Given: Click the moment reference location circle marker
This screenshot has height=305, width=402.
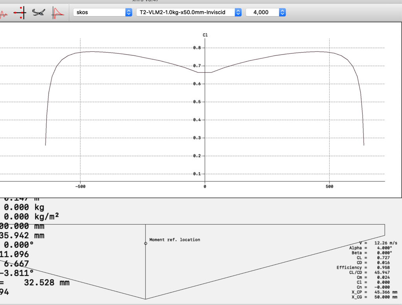Looking at the screenshot, I should coord(146,243).
